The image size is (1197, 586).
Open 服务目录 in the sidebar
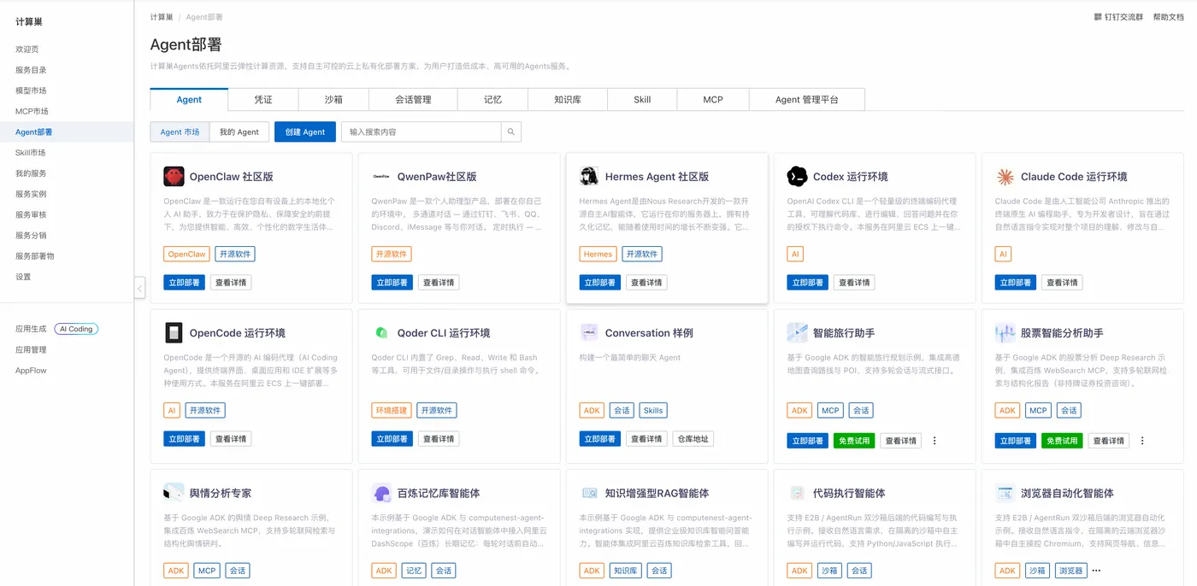click(31, 70)
